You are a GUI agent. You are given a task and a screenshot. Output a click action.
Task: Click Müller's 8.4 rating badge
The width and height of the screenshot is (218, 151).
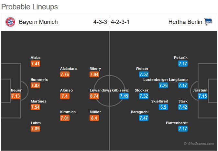[94, 118]
